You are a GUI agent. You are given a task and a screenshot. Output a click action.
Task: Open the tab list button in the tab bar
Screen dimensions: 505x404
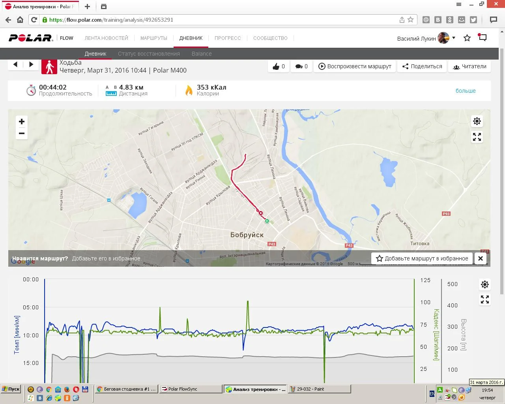pos(104,7)
